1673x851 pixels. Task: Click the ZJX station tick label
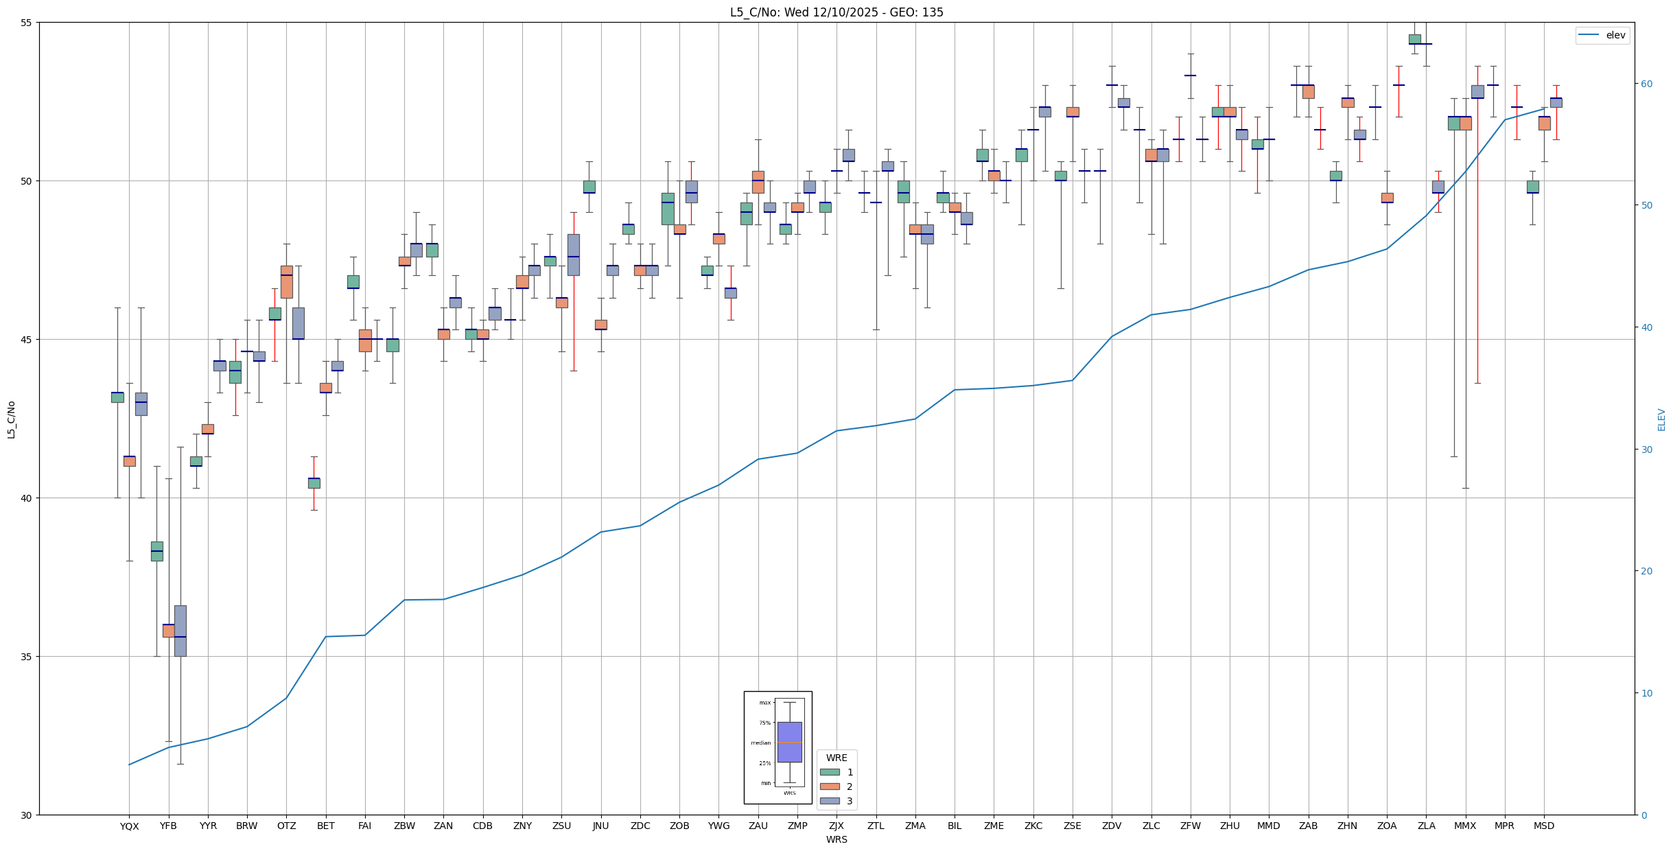click(836, 826)
